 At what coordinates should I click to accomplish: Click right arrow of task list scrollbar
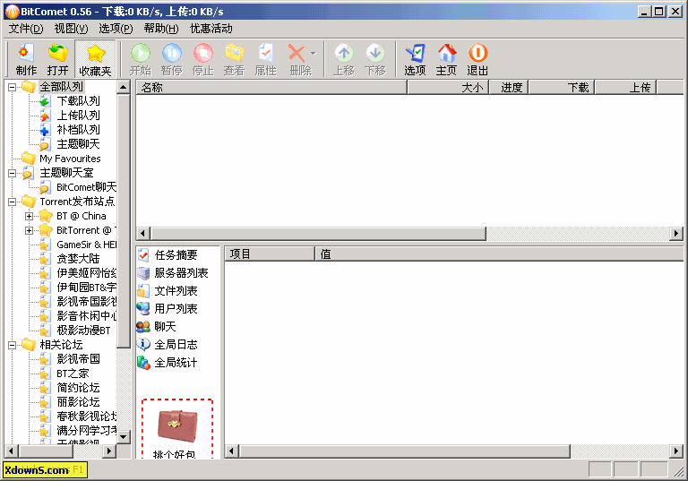coord(676,234)
